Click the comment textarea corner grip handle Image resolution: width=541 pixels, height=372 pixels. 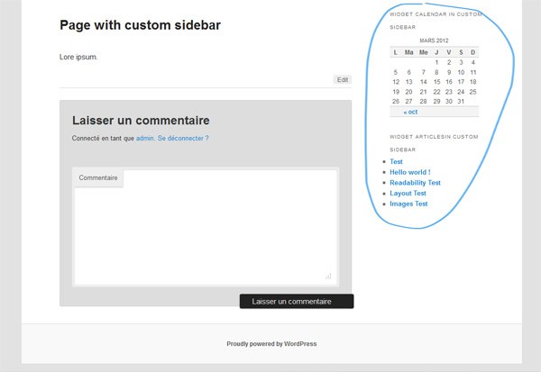click(328, 276)
